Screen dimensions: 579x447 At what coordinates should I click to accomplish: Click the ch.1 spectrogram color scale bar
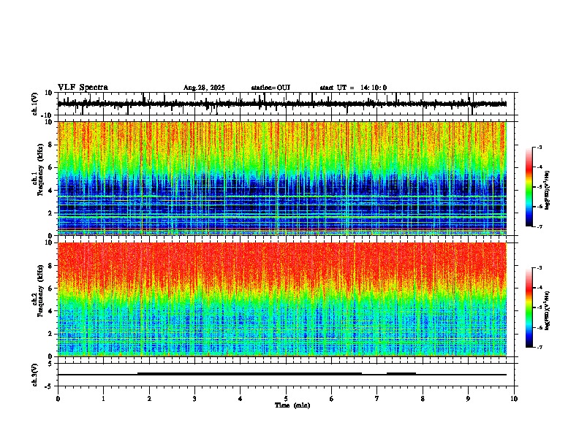(529, 187)
